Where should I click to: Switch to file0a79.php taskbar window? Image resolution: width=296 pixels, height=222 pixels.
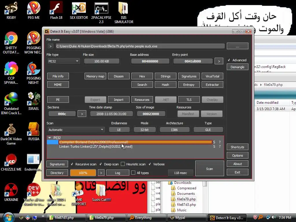pos(106,218)
